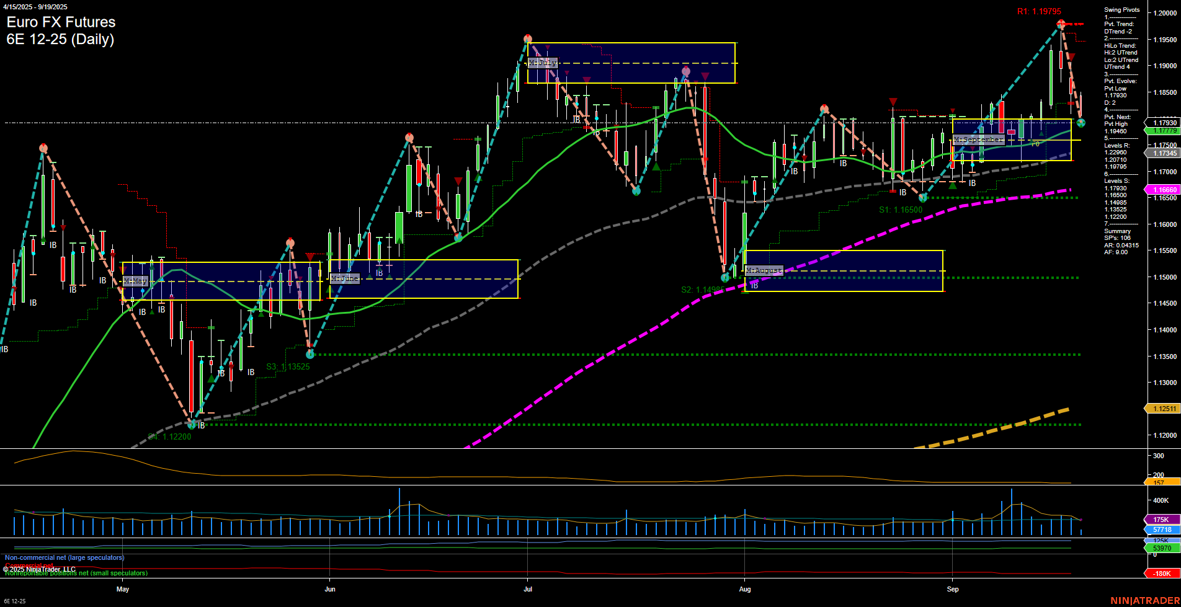1181x607 pixels.
Task: Select 'Nonreportable positions net (small speculators)' legend
Action: coord(76,574)
